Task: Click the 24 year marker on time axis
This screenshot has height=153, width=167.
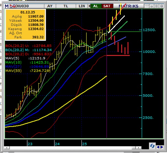Action: [57, 144]
